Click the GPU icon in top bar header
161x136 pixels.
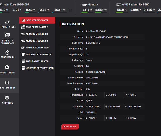tap(119, 5)
